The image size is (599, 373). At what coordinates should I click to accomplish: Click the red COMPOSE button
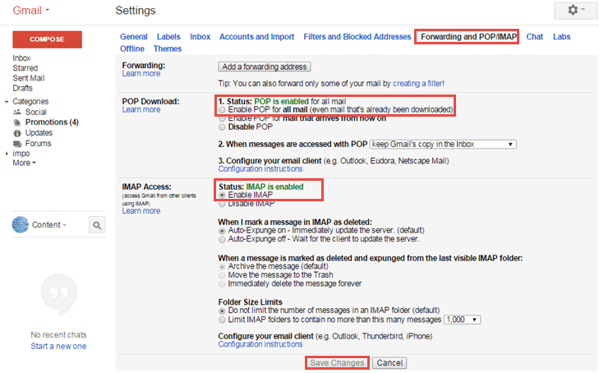point(48,39)
